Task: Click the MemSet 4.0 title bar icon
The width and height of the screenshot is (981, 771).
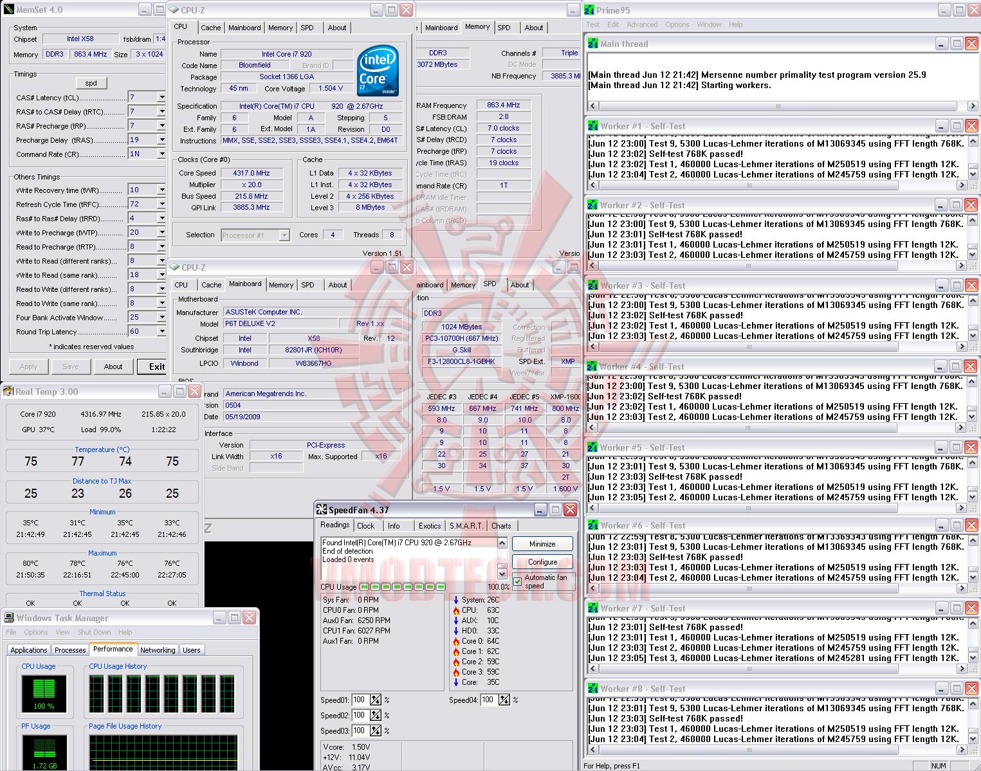Action: tap(8, 10)
